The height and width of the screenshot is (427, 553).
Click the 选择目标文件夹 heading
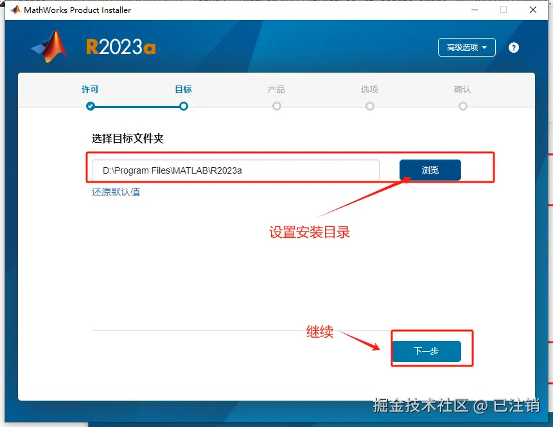(128, 138)
